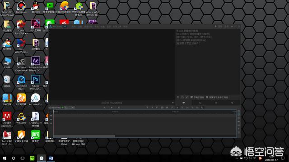Image resolution: width=289 pixels, height=162 pixels.
Task: Toggle the ignore blank lines checkbox
Action: 191,97
